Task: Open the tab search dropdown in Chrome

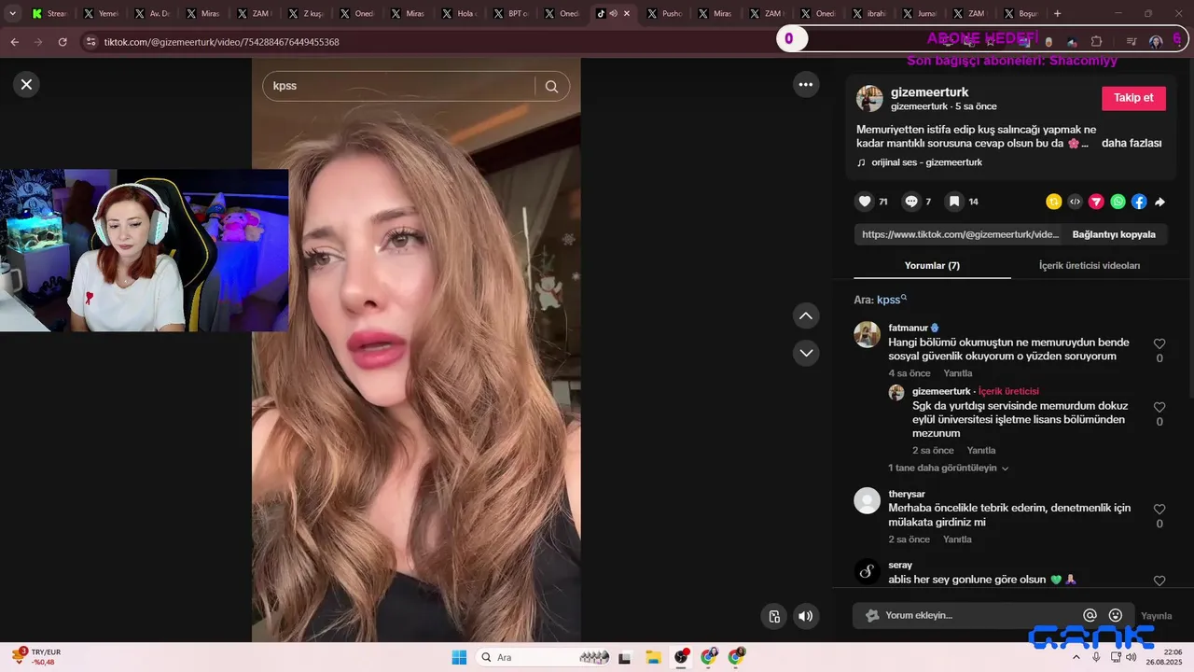Action: click(x=13, y=14)
